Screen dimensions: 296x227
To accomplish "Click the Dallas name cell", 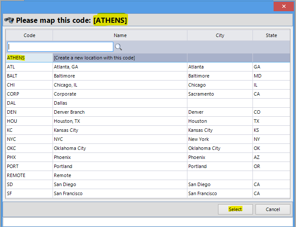I will 120,103.
